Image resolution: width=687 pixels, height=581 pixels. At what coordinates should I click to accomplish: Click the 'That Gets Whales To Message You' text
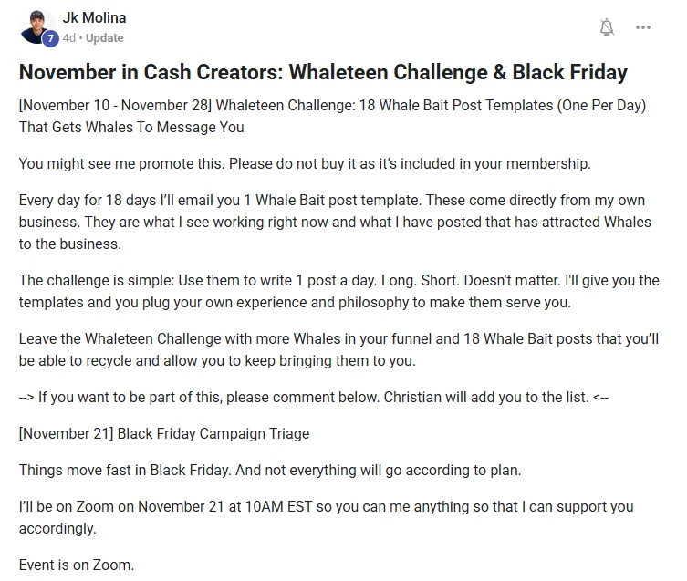(x=131, y=127)
